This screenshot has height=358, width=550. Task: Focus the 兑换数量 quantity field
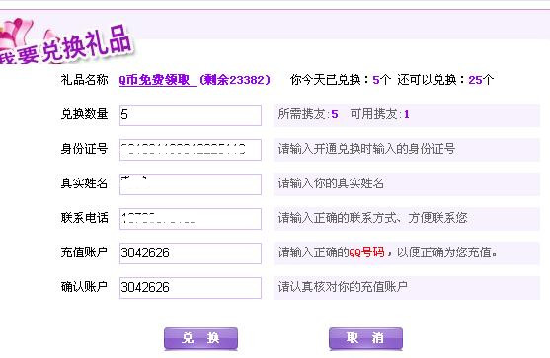pos(191,115)
